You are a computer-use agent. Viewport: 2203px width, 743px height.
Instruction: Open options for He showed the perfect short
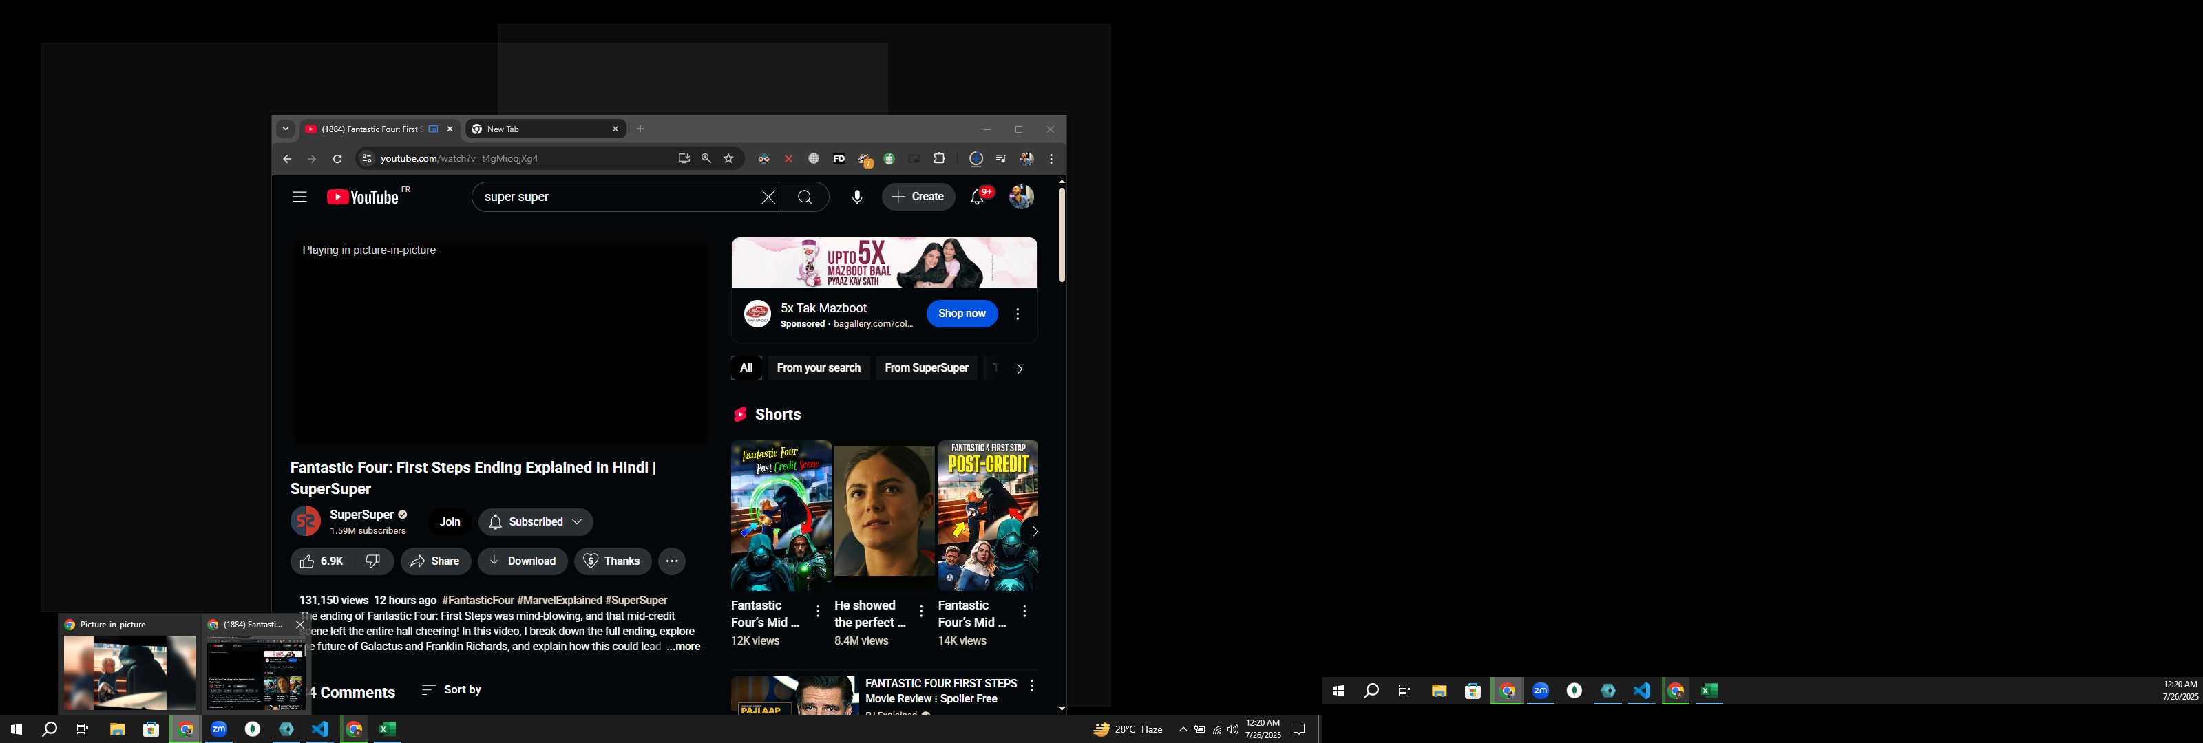tap(921, 612)
